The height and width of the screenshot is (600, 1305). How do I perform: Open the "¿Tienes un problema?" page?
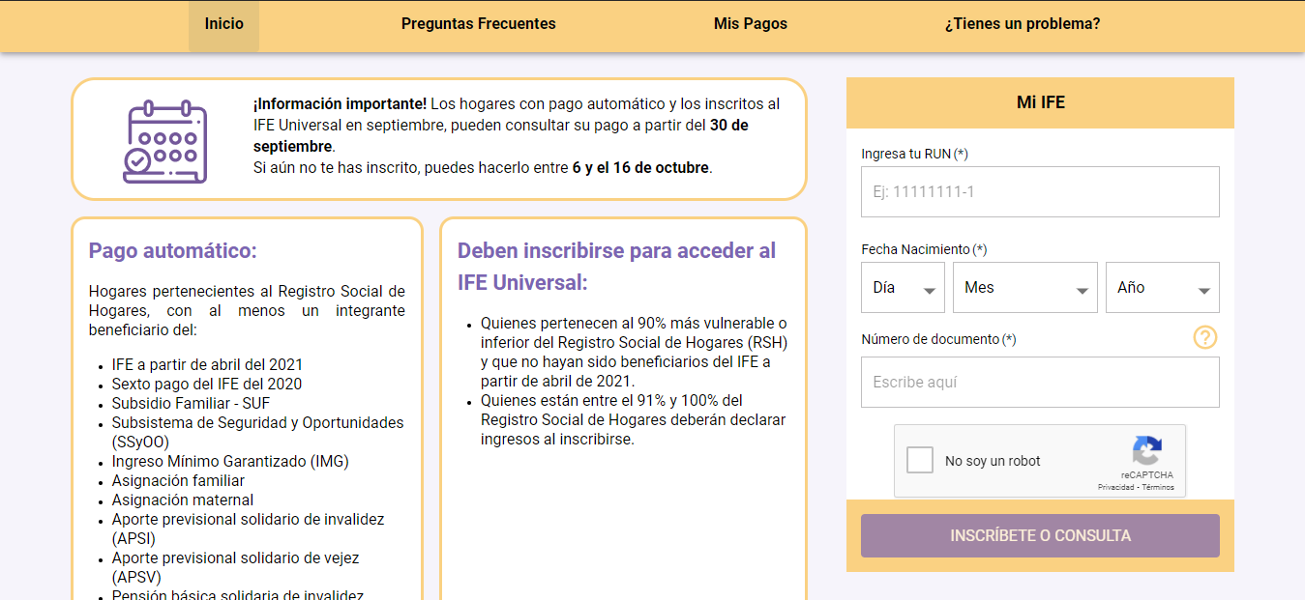(1022, 24)
